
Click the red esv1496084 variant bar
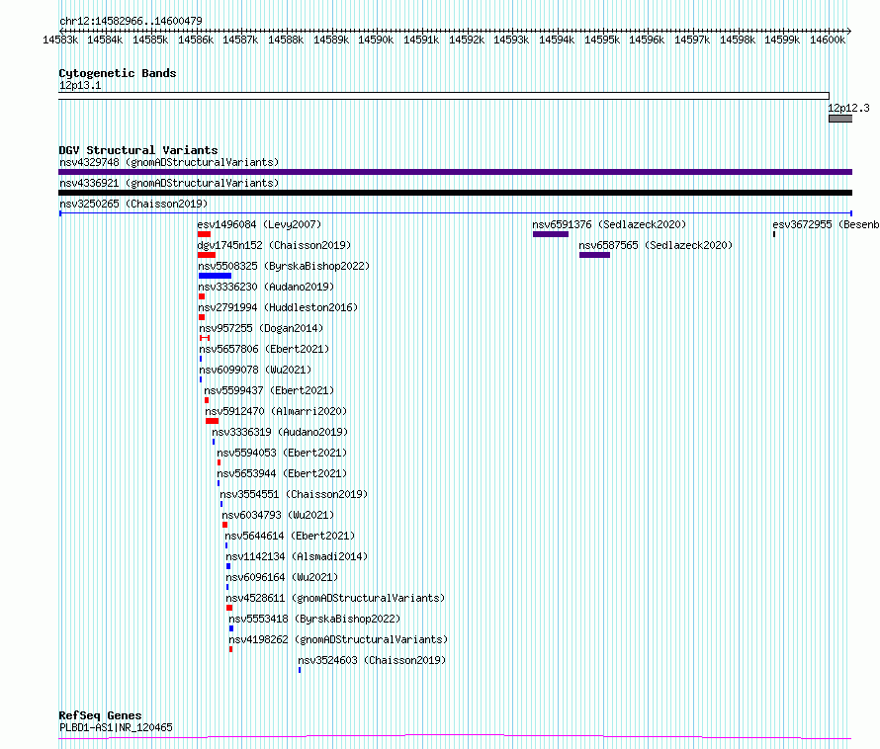tap(205, 234)
